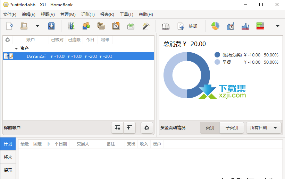This screenshot has height=179, width=285.
Task: Click the 总消费 ¥ -20.00 total label
Action: pyautogui.click(x=184, y=44)
